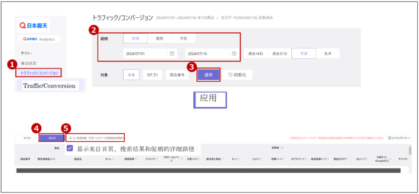Image resolution: width=419 pixels, height=194 pixels.
Task: Switch to the 商品別 view tab
Action: (52, 138)
